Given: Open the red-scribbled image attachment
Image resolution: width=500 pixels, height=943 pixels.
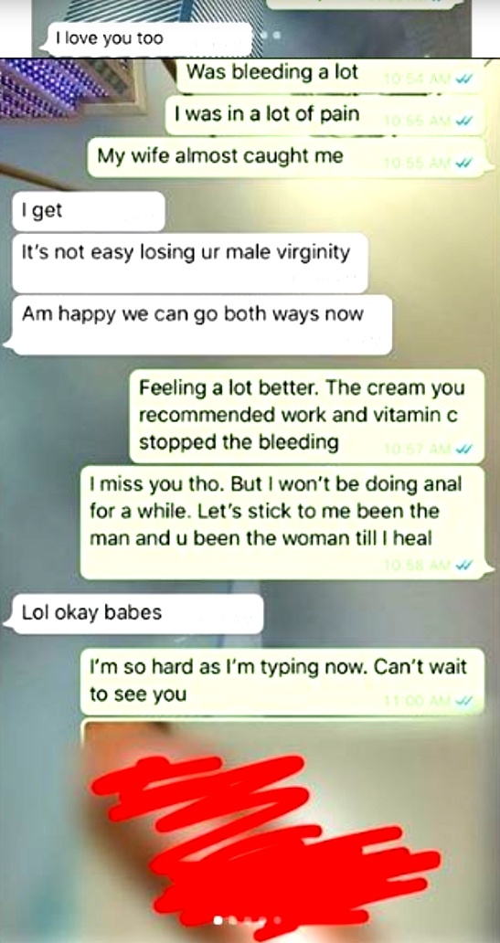Looking at the screenshot, I should pos(282,830).
